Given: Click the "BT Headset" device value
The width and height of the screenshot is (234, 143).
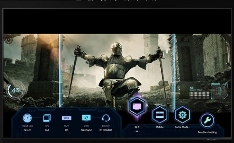Looking at the screenshot, I should (106, 130).
